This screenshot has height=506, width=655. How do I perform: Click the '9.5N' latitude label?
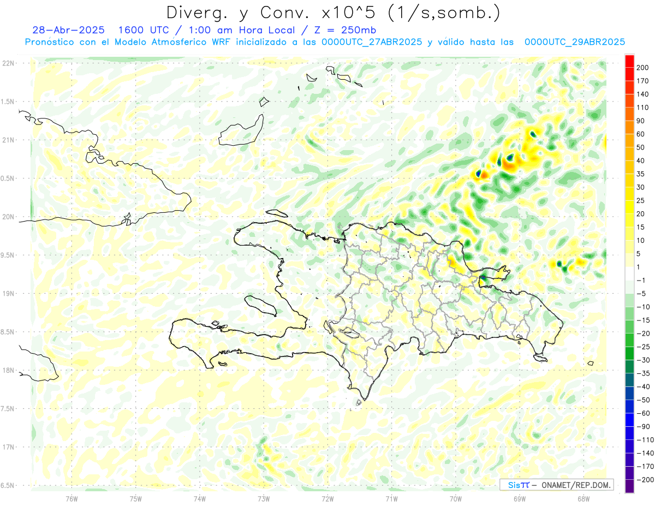coord(8,255)
